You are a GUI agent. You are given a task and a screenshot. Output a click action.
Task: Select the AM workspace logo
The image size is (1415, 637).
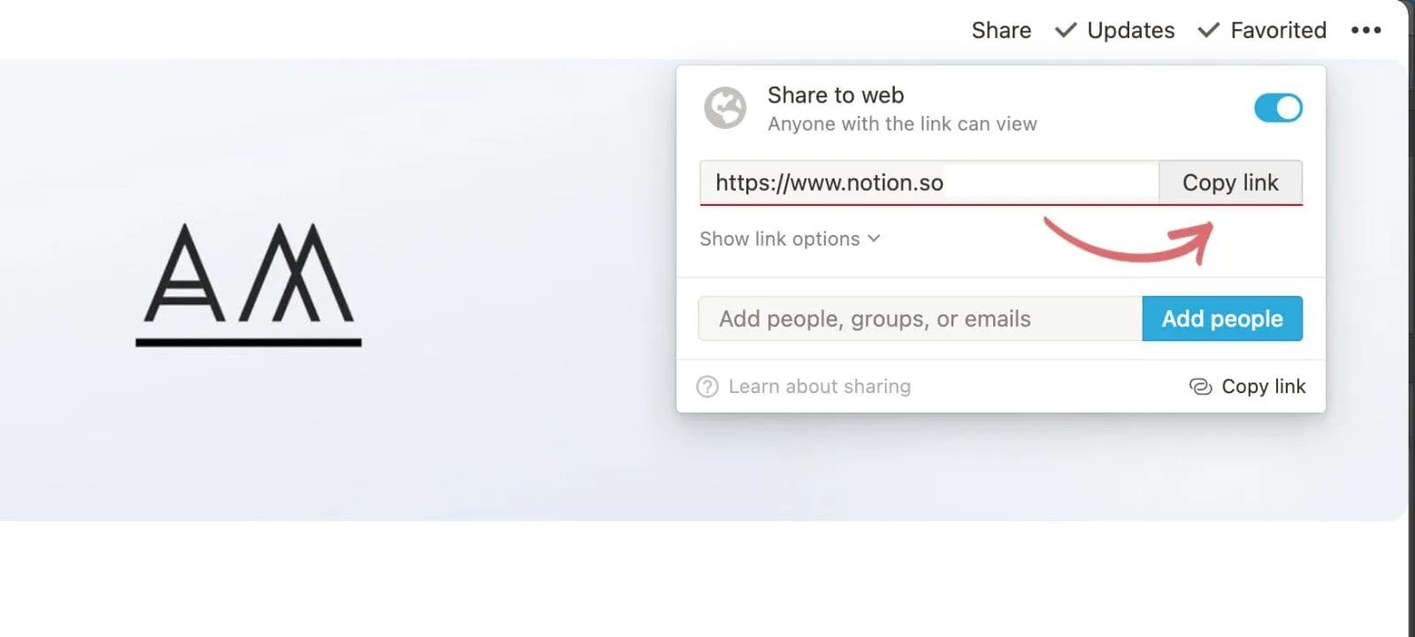(x=249, y=283)
